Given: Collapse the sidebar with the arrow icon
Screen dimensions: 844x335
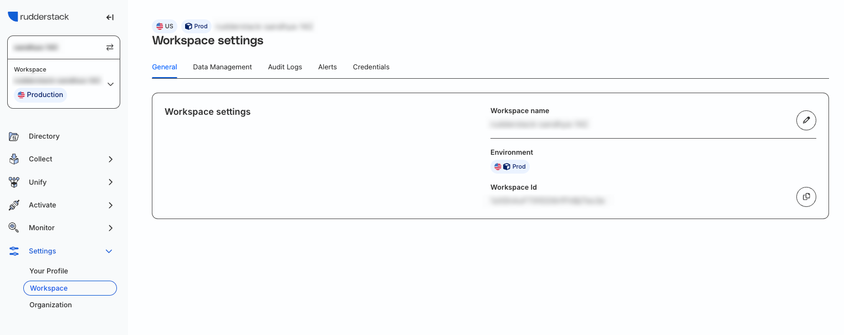Looking at the screenshot, I should [110, 17].
